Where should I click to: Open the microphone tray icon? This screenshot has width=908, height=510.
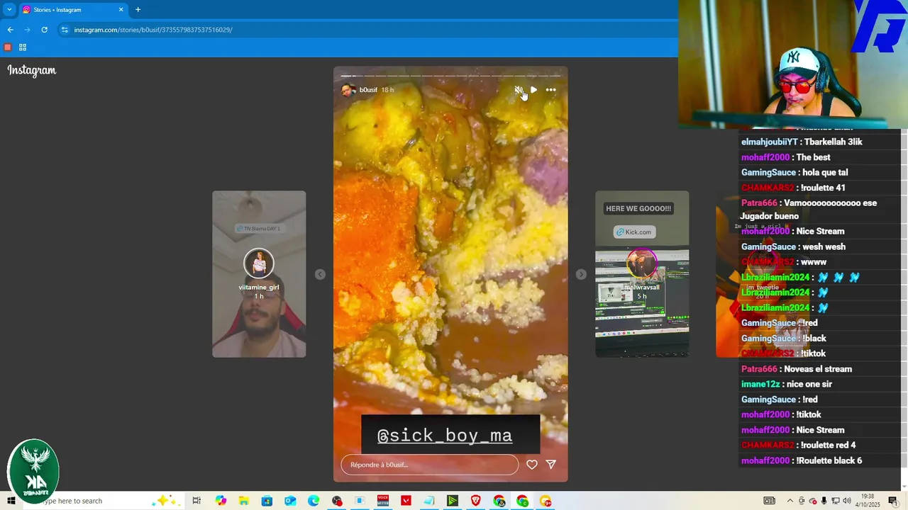(824, 501)
